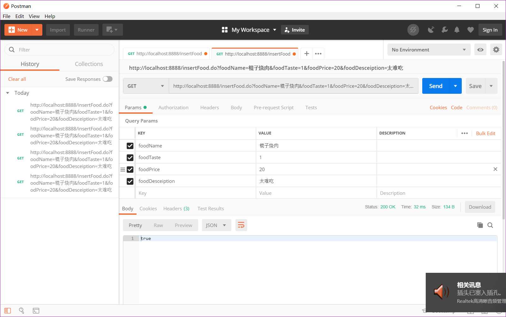
Task: Open the Help menu
Action: [50, 16]
